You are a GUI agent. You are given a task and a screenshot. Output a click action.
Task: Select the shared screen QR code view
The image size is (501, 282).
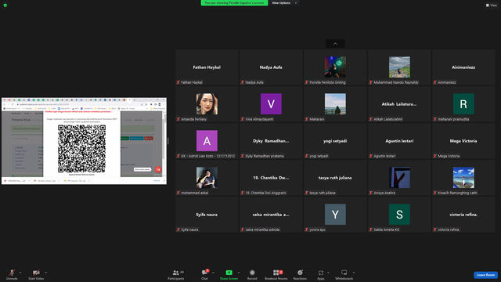[x=81, y=149]
